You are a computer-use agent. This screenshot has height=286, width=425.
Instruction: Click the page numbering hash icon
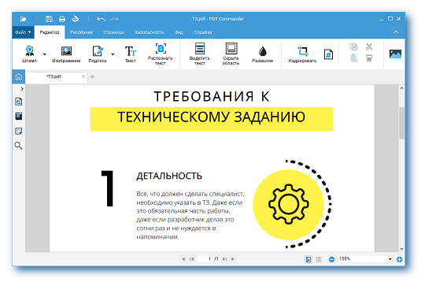[328, 54]
